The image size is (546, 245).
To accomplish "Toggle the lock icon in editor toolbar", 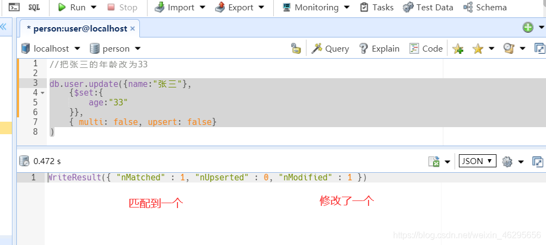I will click(296, 49).
